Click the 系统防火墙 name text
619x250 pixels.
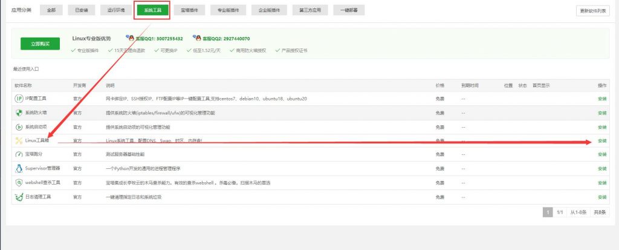tap(36, 113)
